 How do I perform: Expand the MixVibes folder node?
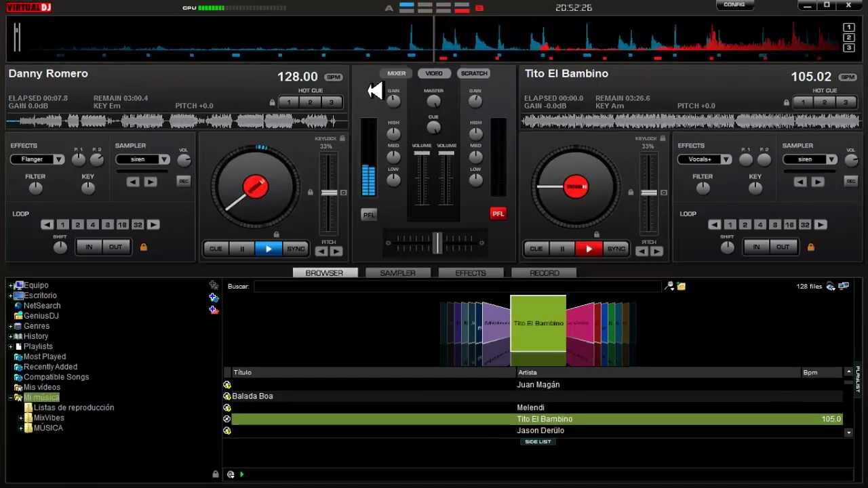click(x=20, y=418)
